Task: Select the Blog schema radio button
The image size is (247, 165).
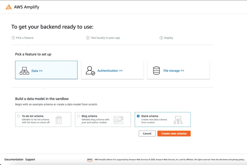Action: click(x=78, y=116)
